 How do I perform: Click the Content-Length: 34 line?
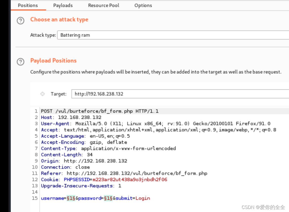(x=67, y=155)
